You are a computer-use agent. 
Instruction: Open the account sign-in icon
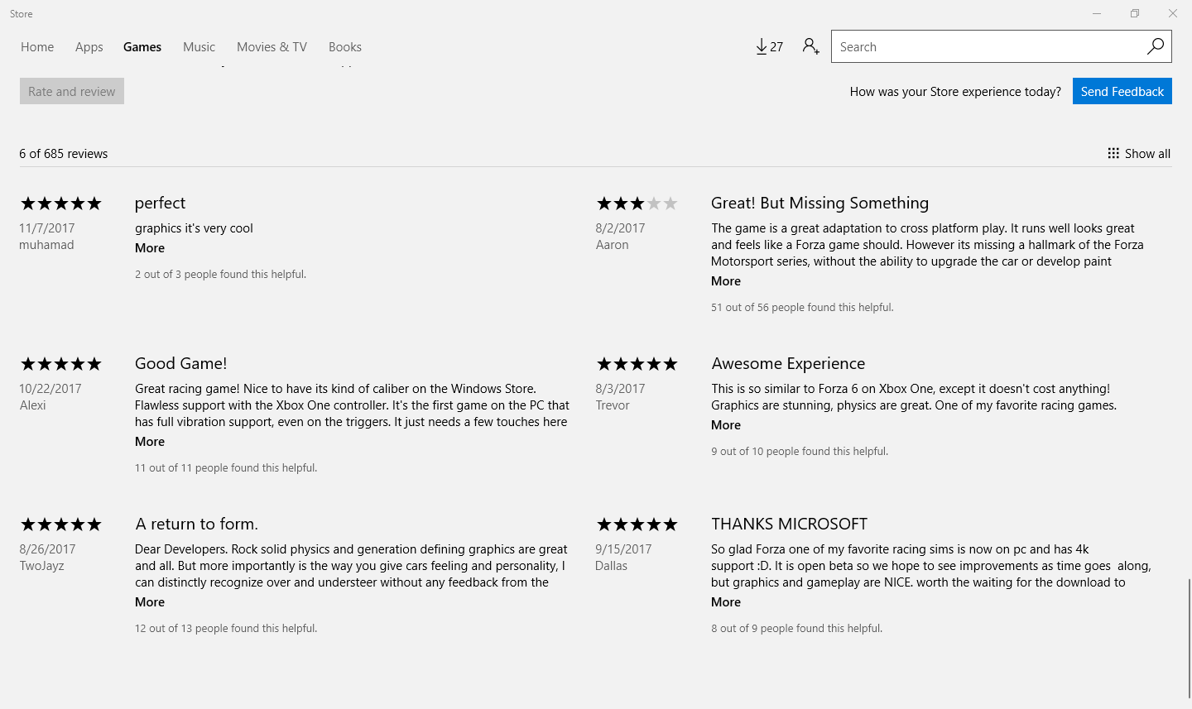click(811, 47)
